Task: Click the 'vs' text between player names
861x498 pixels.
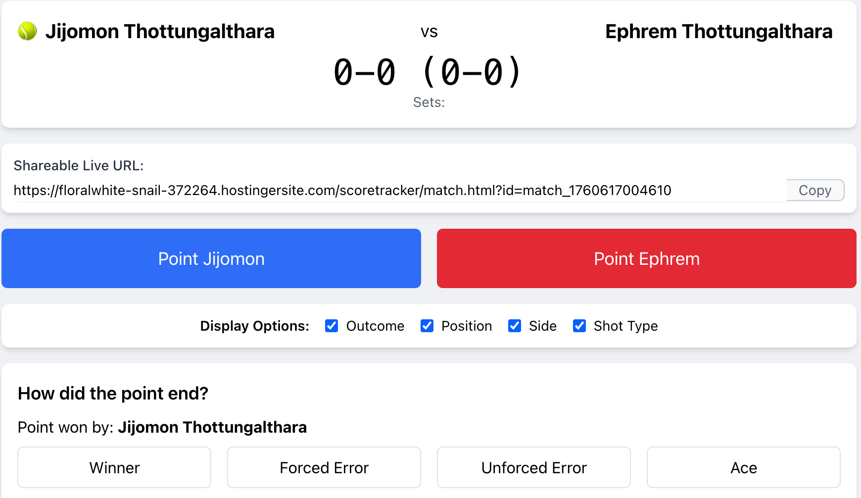Action: point(429,32)
